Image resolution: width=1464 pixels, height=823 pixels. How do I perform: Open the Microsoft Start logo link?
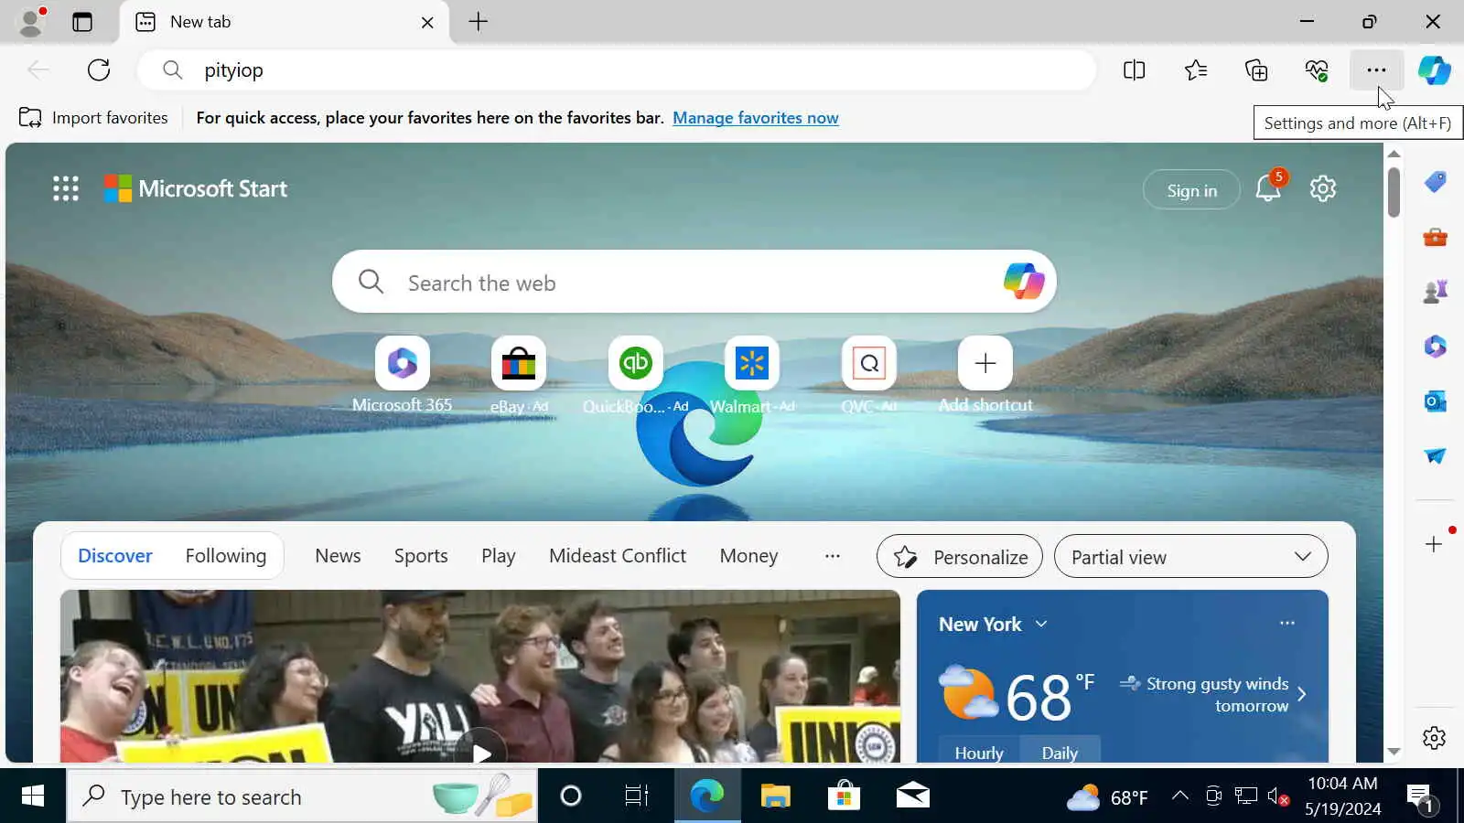[195, 188]
